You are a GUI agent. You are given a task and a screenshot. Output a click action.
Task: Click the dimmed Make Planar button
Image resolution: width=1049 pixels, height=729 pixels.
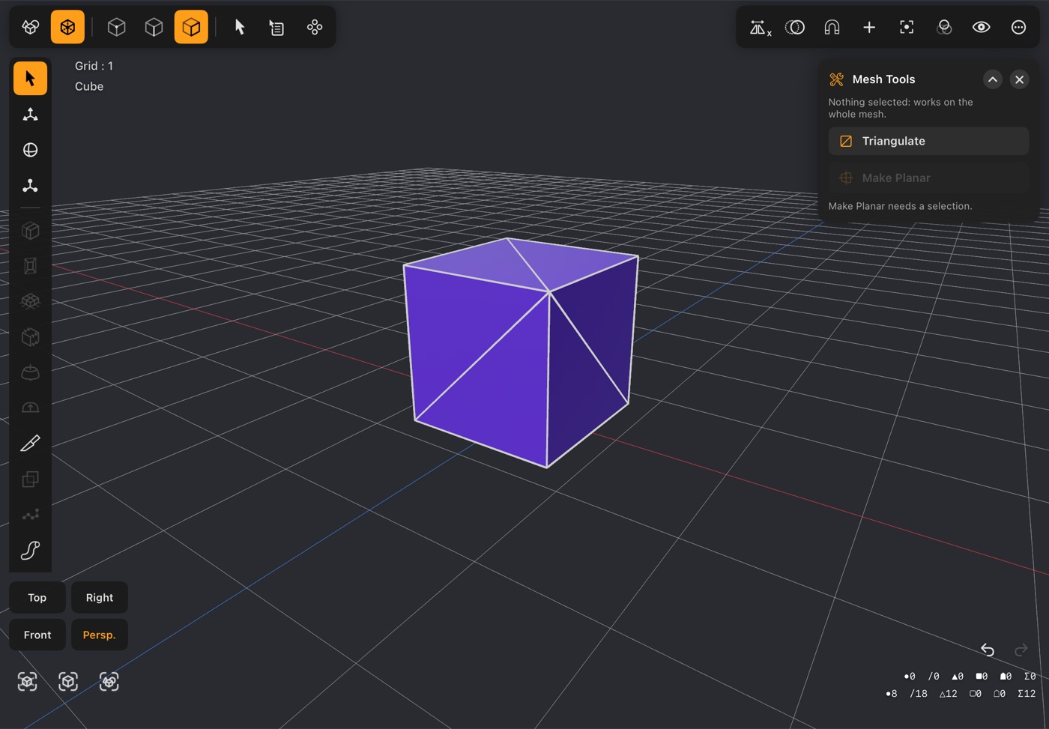coord(928,178)
